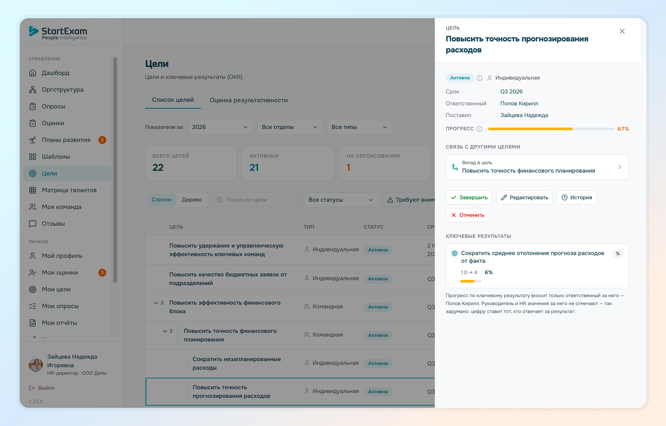The width and height of the screenshot is (666, 426).
Task: Click the Отменить button
Action: 467,215
